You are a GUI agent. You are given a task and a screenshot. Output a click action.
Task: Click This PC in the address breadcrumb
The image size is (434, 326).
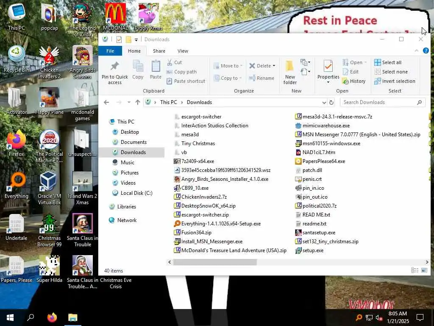tap(168, 102)
